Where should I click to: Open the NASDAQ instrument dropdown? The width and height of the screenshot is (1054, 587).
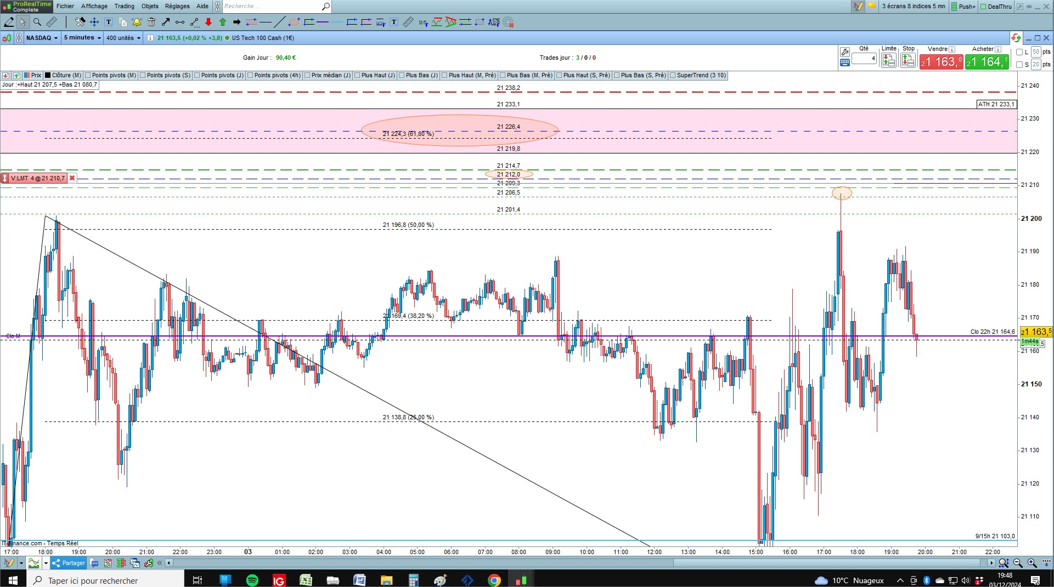[x=42, y=38]
